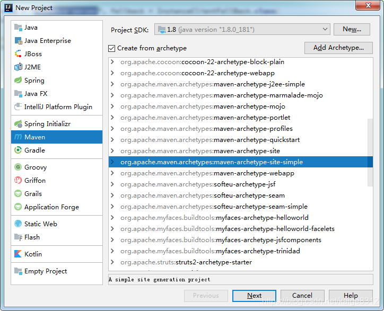Viewport: 384px width, 311px height.
Task: Select Java Enterprise project type
Action: (x=57, y=41)
